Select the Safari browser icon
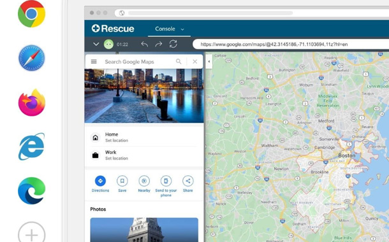 [x=31, y=58]
